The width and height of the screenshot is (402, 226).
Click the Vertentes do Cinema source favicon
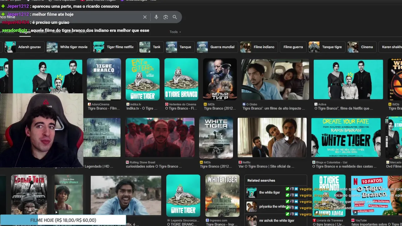point(167,104)
